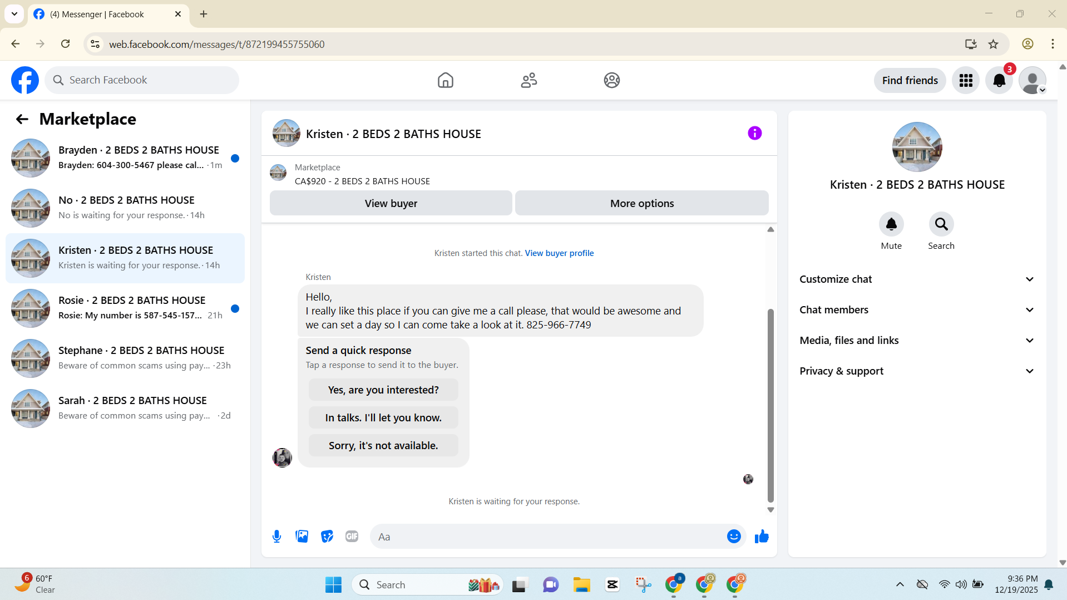
Task: Click the chat scroll-up arrow
Action: click(x=770, y=229)
